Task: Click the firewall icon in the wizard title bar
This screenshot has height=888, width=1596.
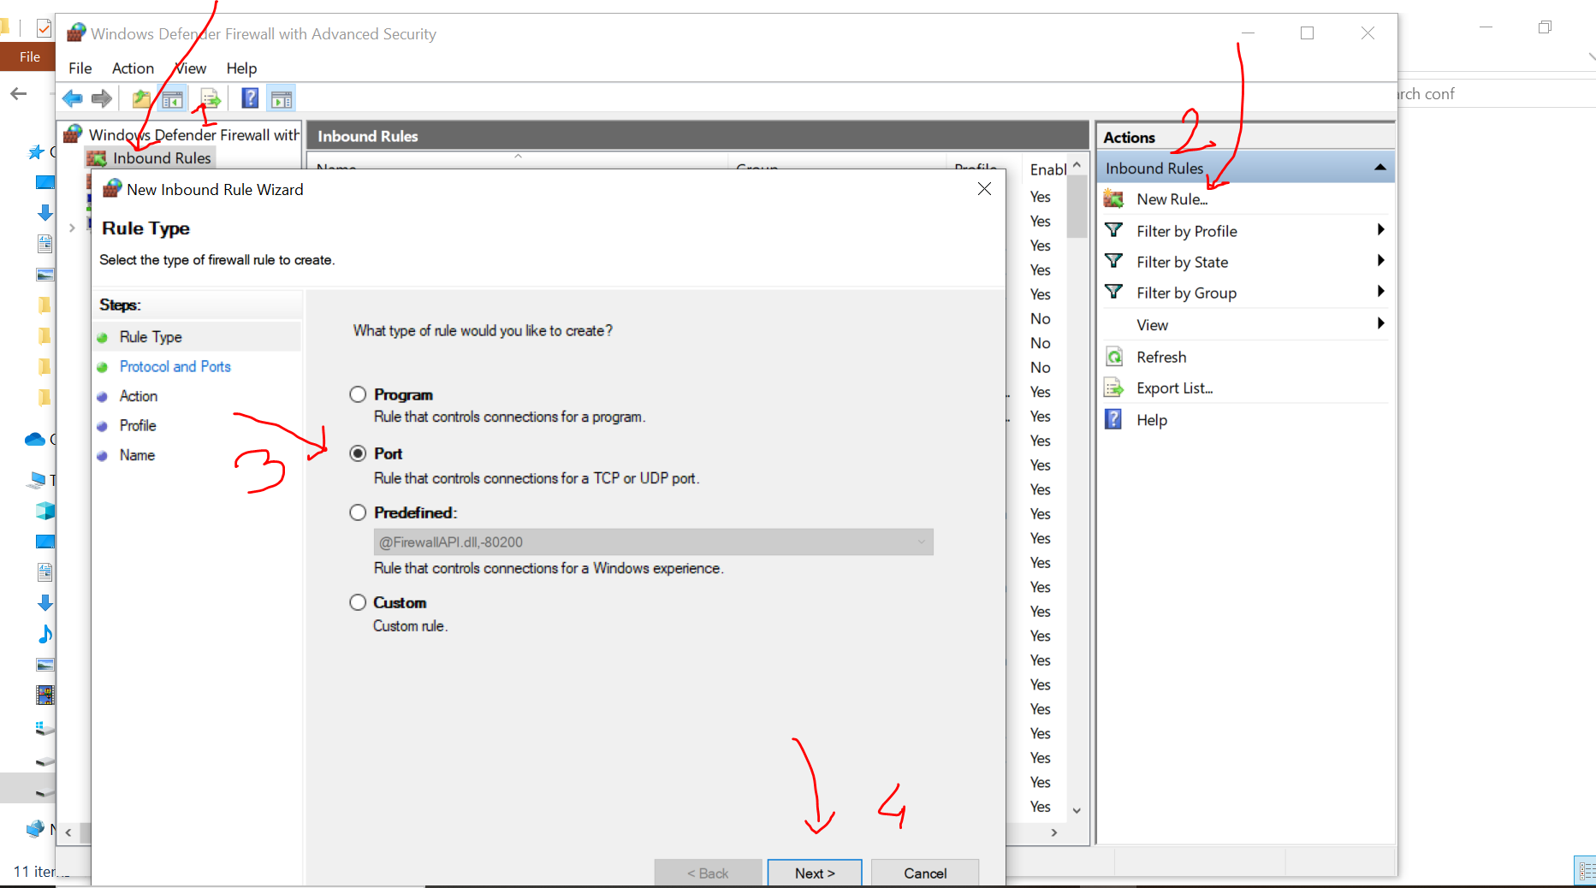Action: 112,189
